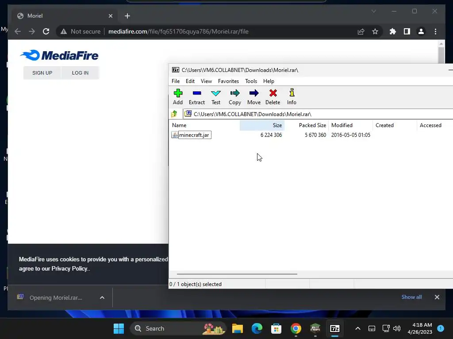Open the Help menu in 7-Zip
This screenshot has width=453, height=339.
[x=269, y=81]
